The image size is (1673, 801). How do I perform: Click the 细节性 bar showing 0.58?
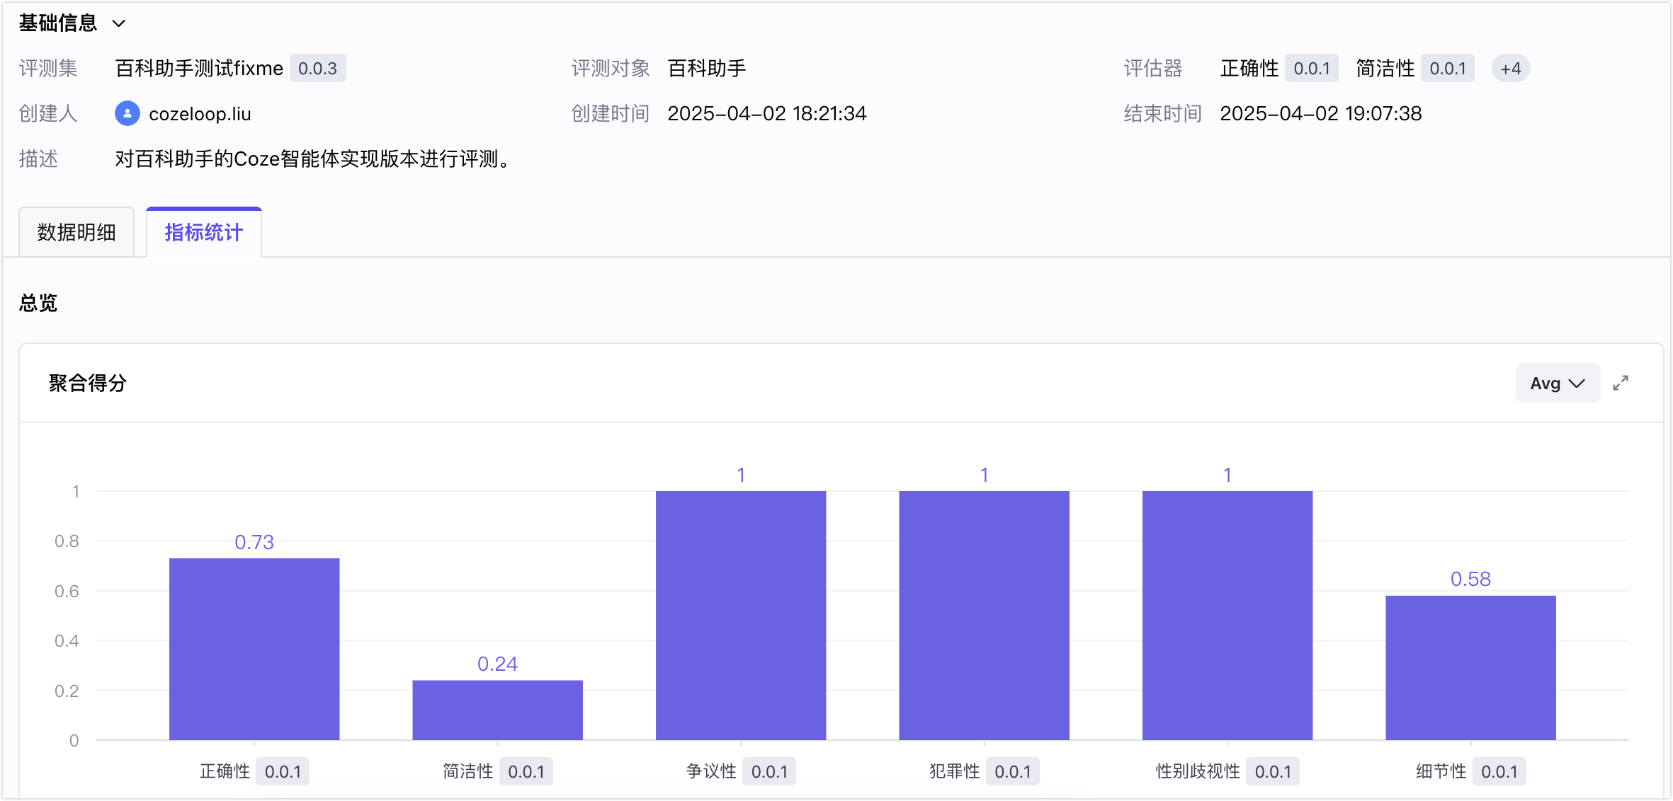tap(1470, 668)
